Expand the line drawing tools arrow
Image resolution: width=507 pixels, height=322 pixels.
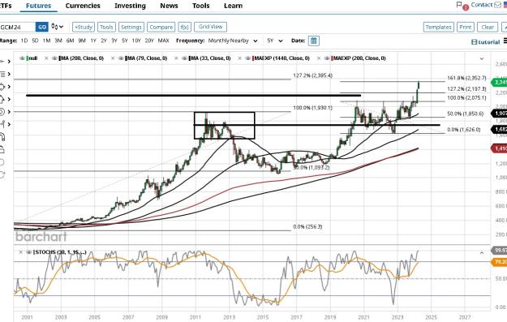(x=9, y=62)
